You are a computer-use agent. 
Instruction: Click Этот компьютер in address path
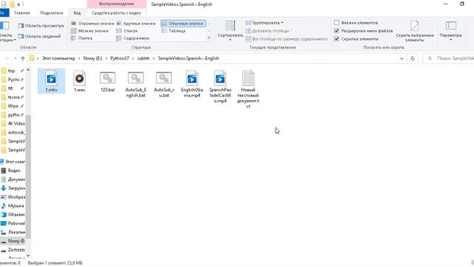click(59, 59)
